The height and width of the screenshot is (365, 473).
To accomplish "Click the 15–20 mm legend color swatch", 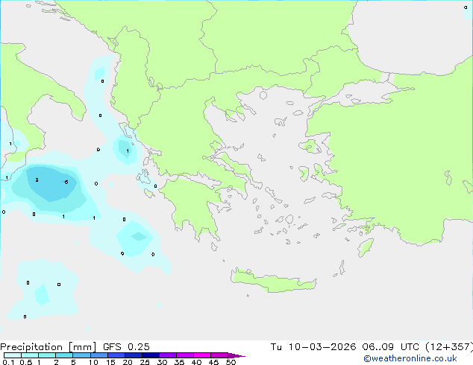I will coord(116,355).
